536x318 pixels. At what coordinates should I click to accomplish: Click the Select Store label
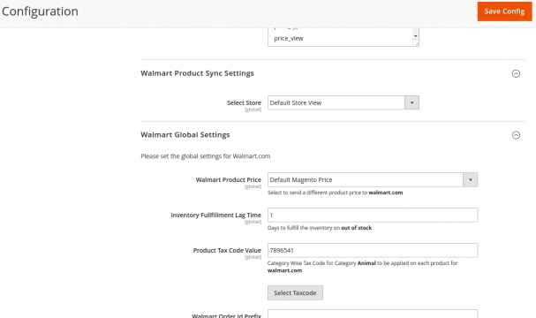244,102
